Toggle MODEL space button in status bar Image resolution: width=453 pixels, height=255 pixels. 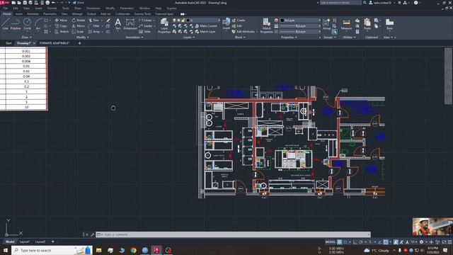[x=331, y=242]
